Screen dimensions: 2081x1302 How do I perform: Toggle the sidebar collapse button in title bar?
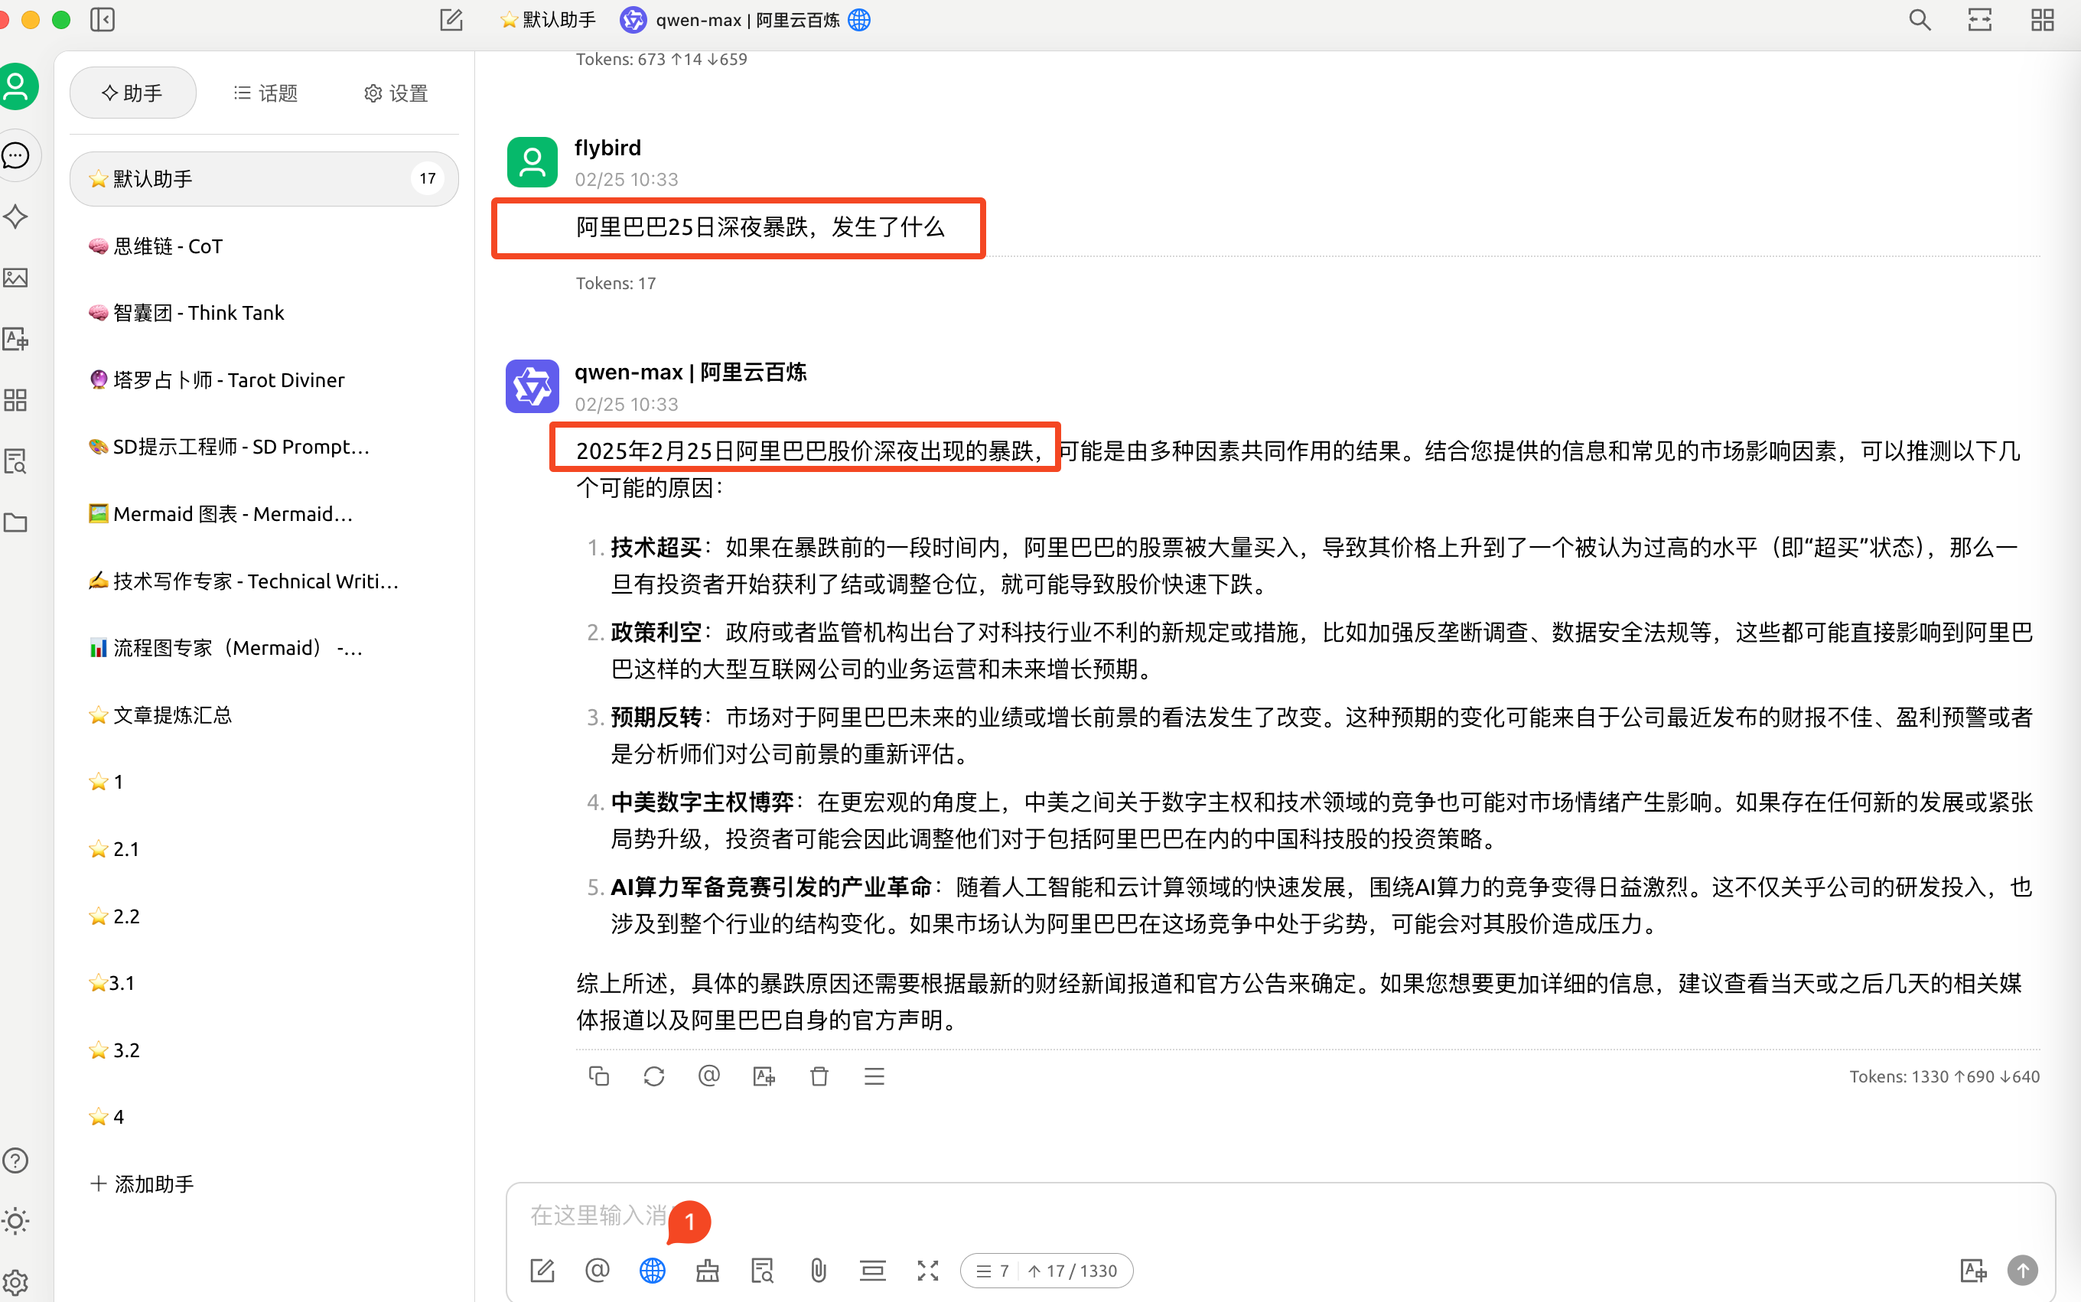click(103, 19)
